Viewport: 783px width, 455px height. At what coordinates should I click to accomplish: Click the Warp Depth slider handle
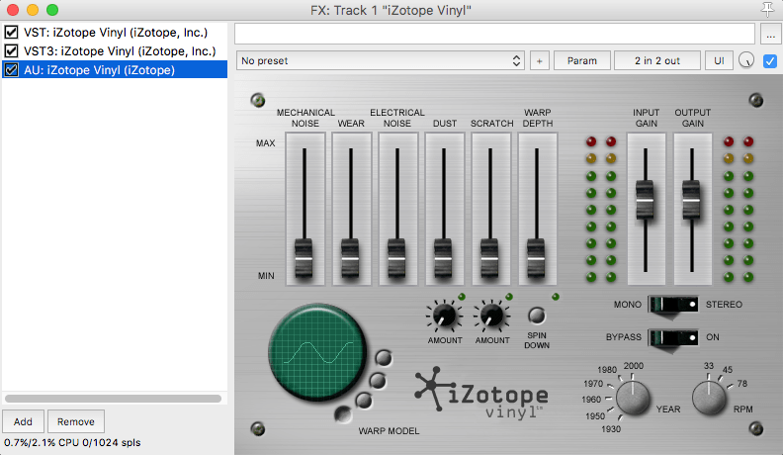click(x=536, y=258)
